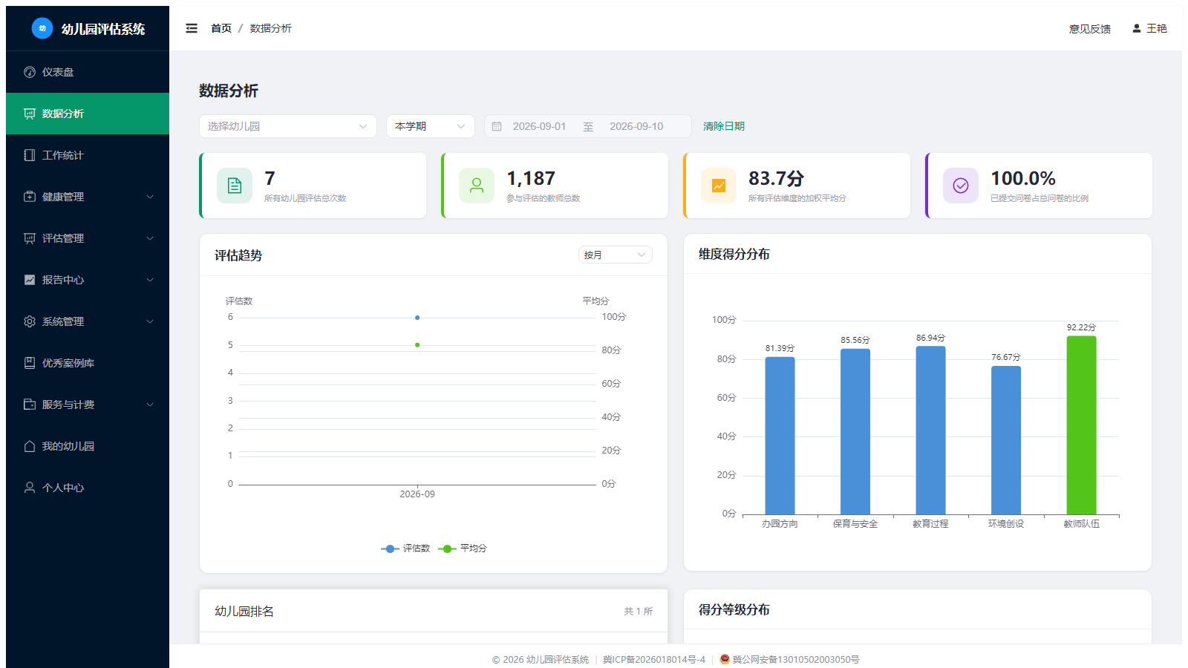
Task: Toggle 平均分 legend series in trend chart
Action: pyautogui.click(x=463, y=549)
